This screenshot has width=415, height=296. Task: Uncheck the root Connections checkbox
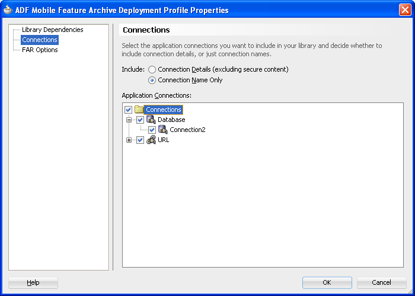[129, 110]
